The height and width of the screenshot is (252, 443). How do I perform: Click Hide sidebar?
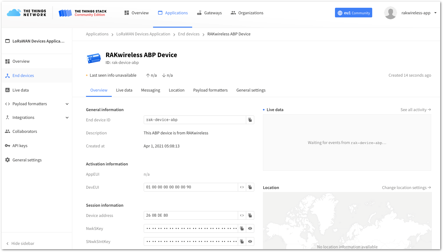(x=20, y=243)
